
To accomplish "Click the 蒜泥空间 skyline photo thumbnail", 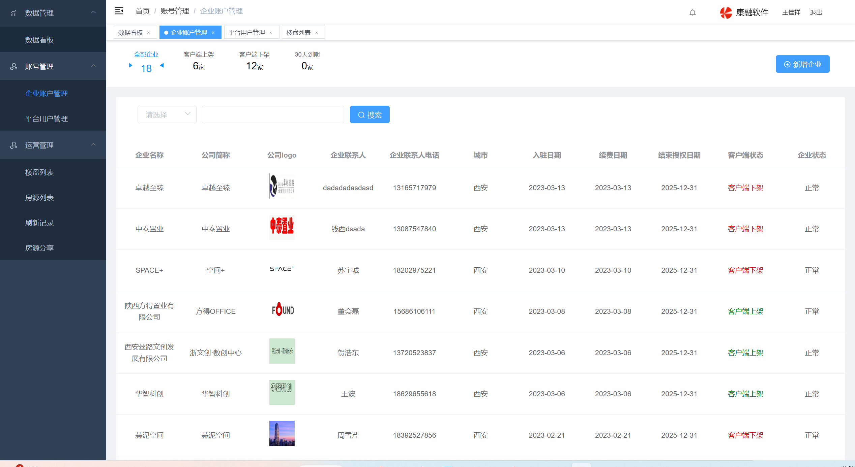I will pyautogui.click(x=282, y=433).
